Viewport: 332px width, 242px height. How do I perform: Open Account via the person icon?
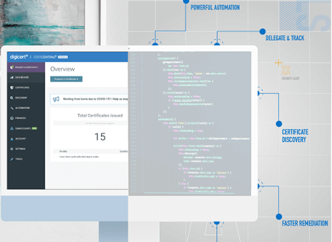[x=11, y=139]
